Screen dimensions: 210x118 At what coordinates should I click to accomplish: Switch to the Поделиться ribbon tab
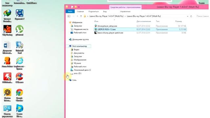(94, 11)
